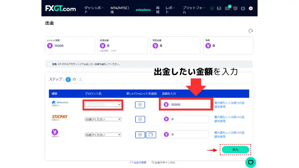The width and height of the screenshot is (299, 168).
Task: Expand the STICPAY account name dropdown
Action: pos(103,119)
